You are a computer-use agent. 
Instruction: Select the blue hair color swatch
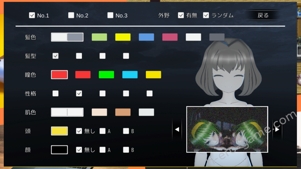point(146,37)
